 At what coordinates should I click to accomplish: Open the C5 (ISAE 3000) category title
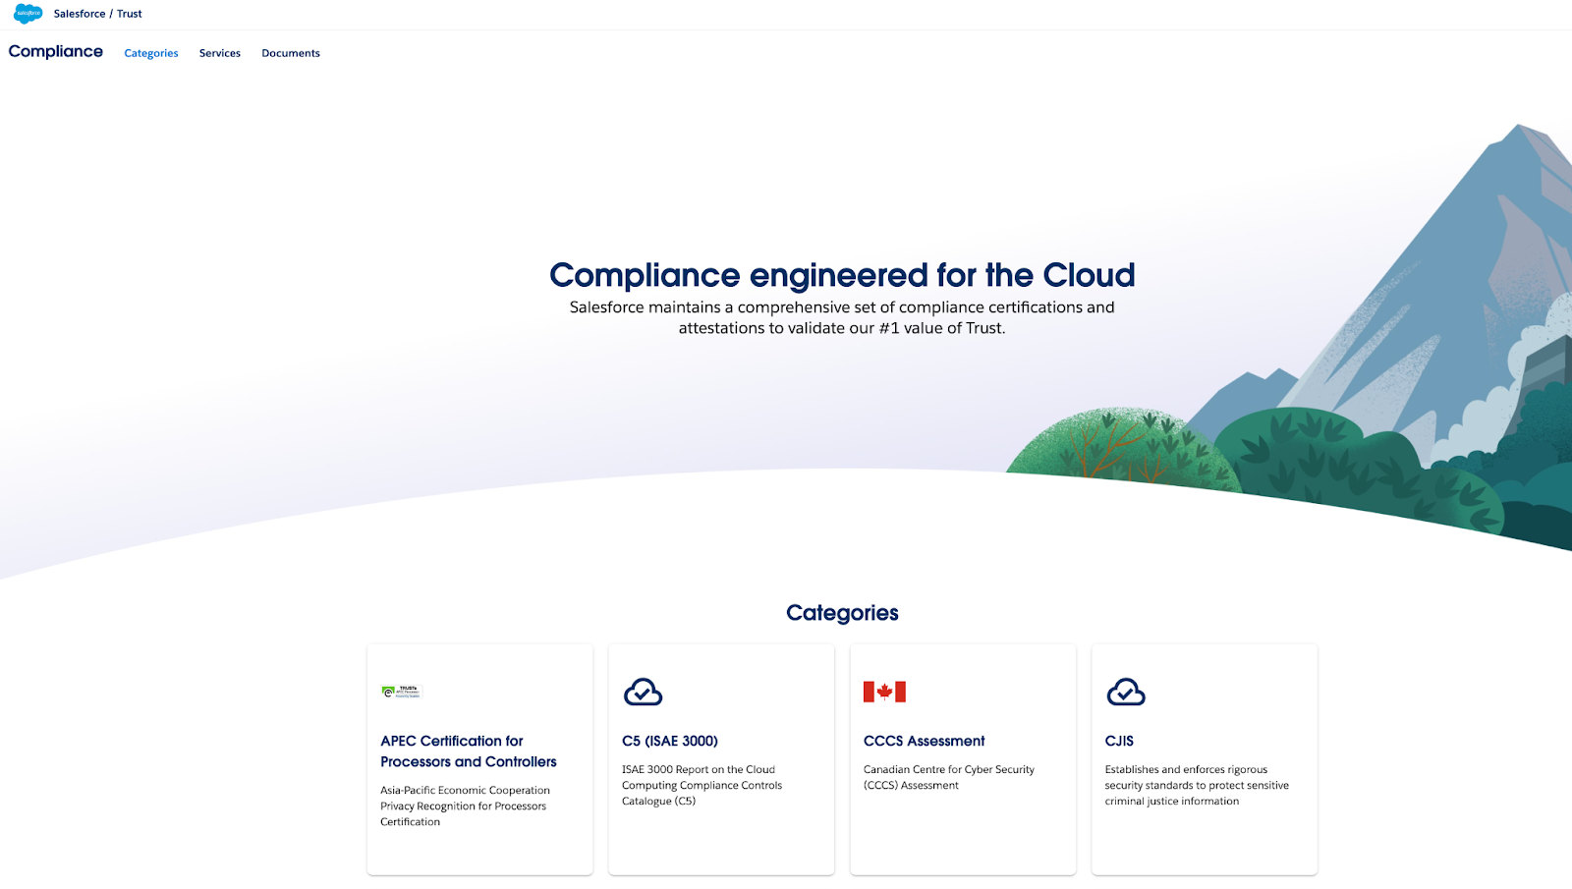pyautogui.click(x=670, y=741)
